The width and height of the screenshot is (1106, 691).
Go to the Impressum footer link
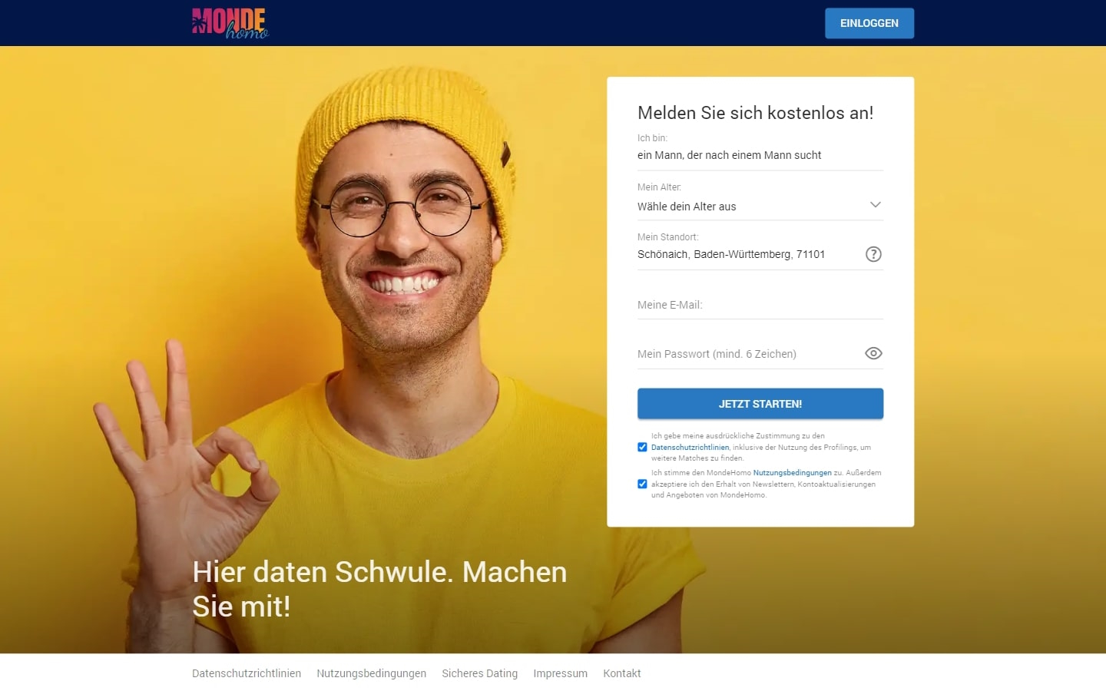[560, 673]
